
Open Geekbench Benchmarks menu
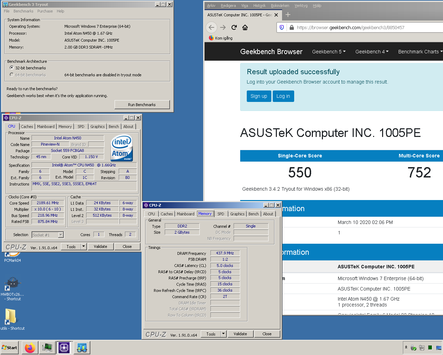pyautogui.click(x=23, y=11)
